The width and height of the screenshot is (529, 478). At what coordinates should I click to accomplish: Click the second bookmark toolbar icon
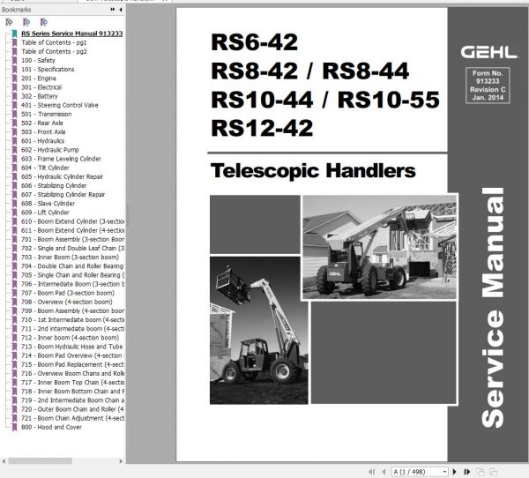(x=26, y=22)
